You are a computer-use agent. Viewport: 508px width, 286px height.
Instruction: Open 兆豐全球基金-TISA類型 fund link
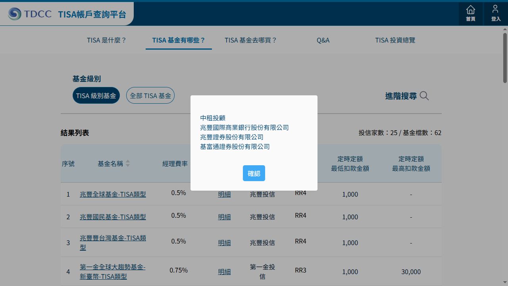pos(113,194)
